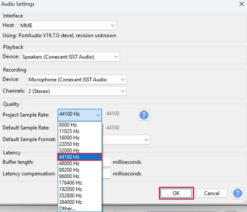The width and height of the screenshot is (247, 212).
Task: Click the Default Sample Rate value field 44100
Action: click(x=120, y=128)
